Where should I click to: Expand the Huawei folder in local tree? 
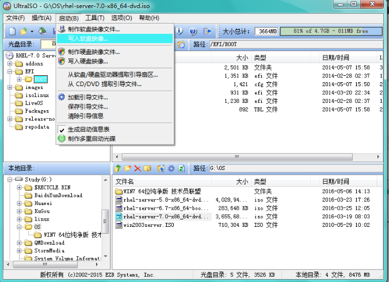(x=19, y=203)
